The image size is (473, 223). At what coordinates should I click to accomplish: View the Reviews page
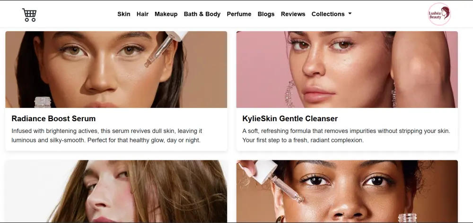pyautogui.click(x=293, y=14)
